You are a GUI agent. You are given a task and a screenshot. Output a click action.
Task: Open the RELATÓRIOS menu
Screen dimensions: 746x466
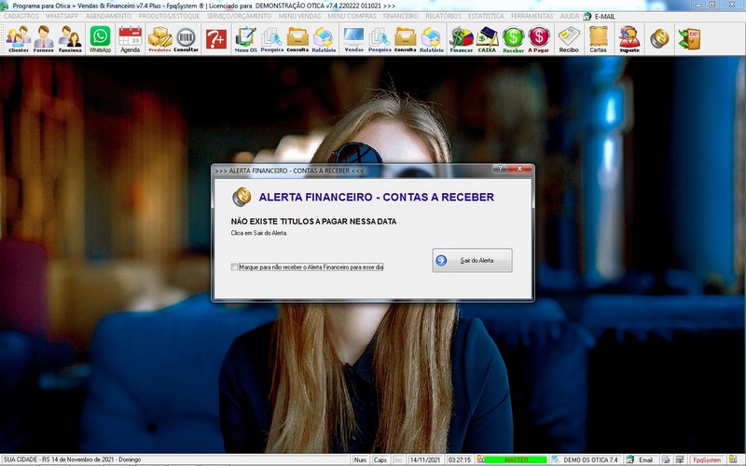[x=443, y=16]
